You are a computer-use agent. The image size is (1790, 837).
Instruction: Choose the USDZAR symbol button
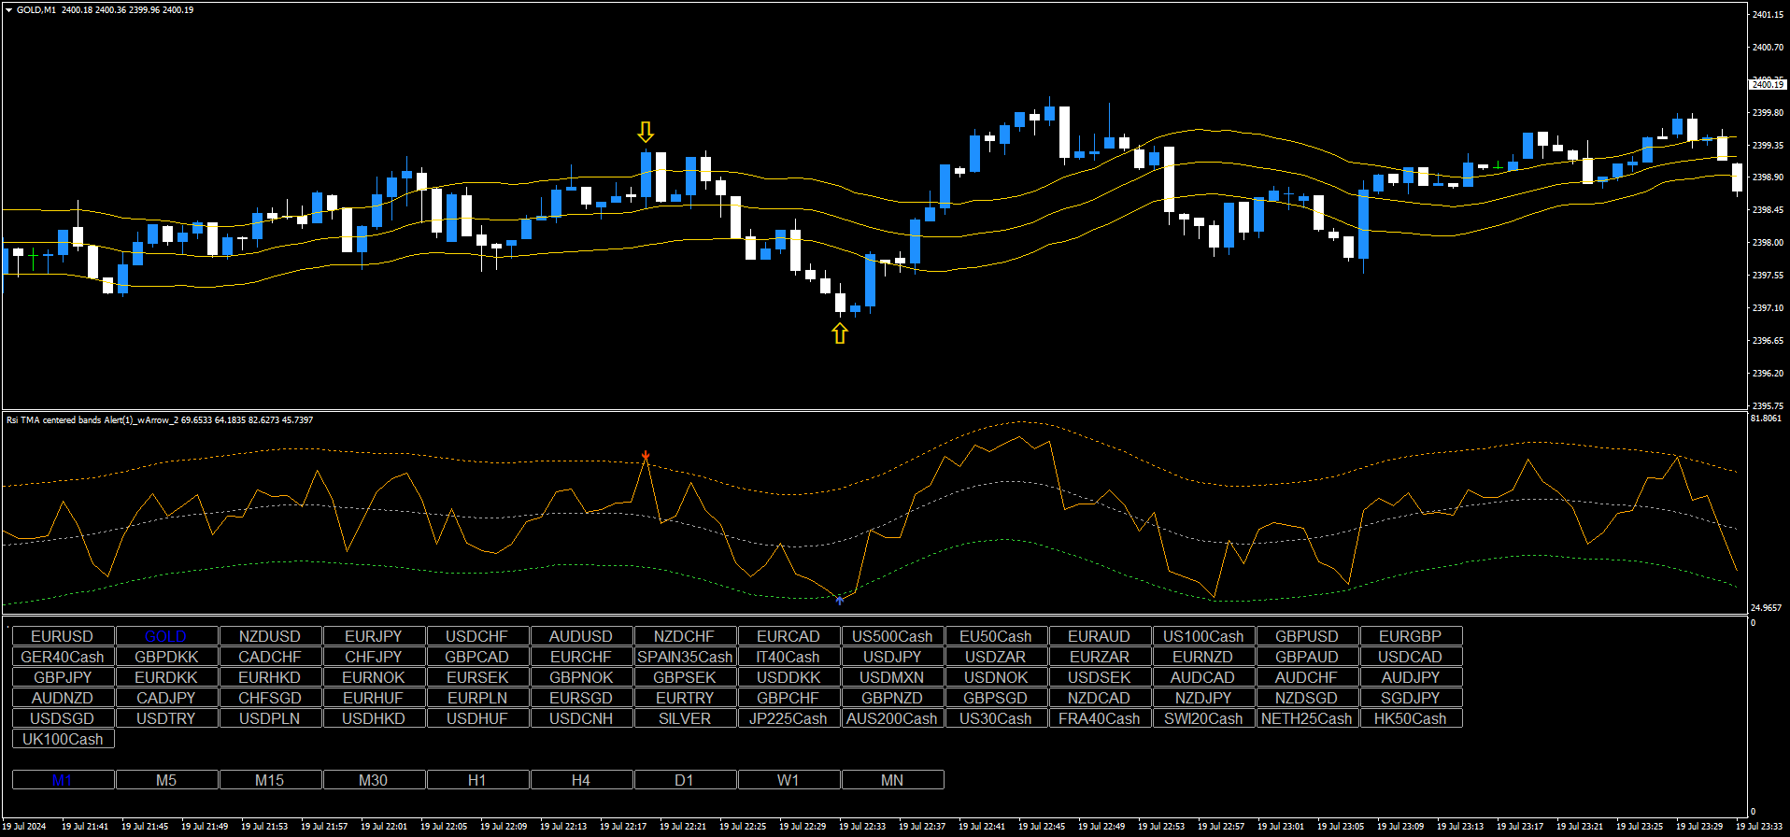coord(996,657)
